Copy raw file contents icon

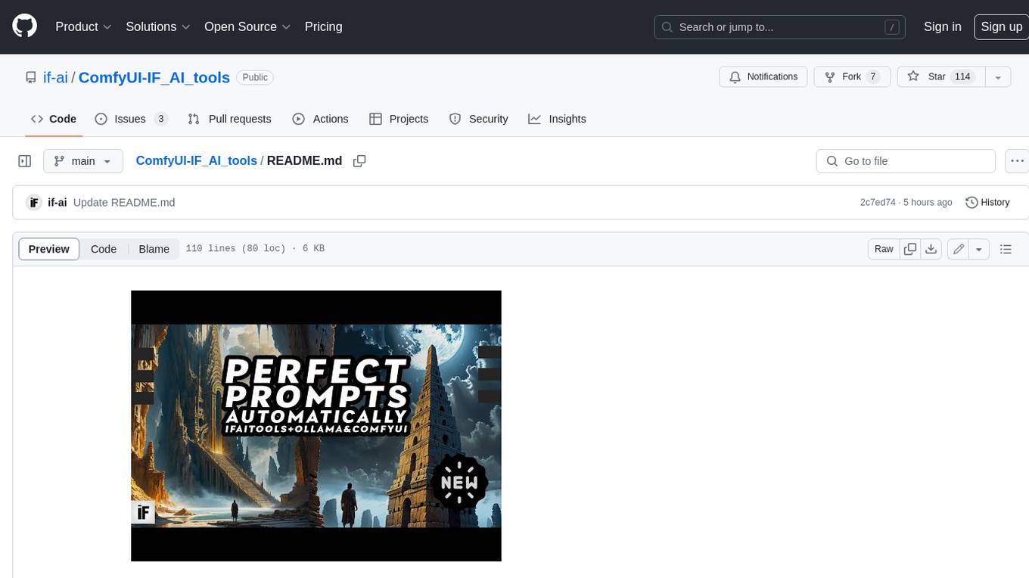pos(910,249)
